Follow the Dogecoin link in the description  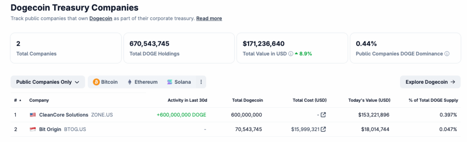point(101,18)
